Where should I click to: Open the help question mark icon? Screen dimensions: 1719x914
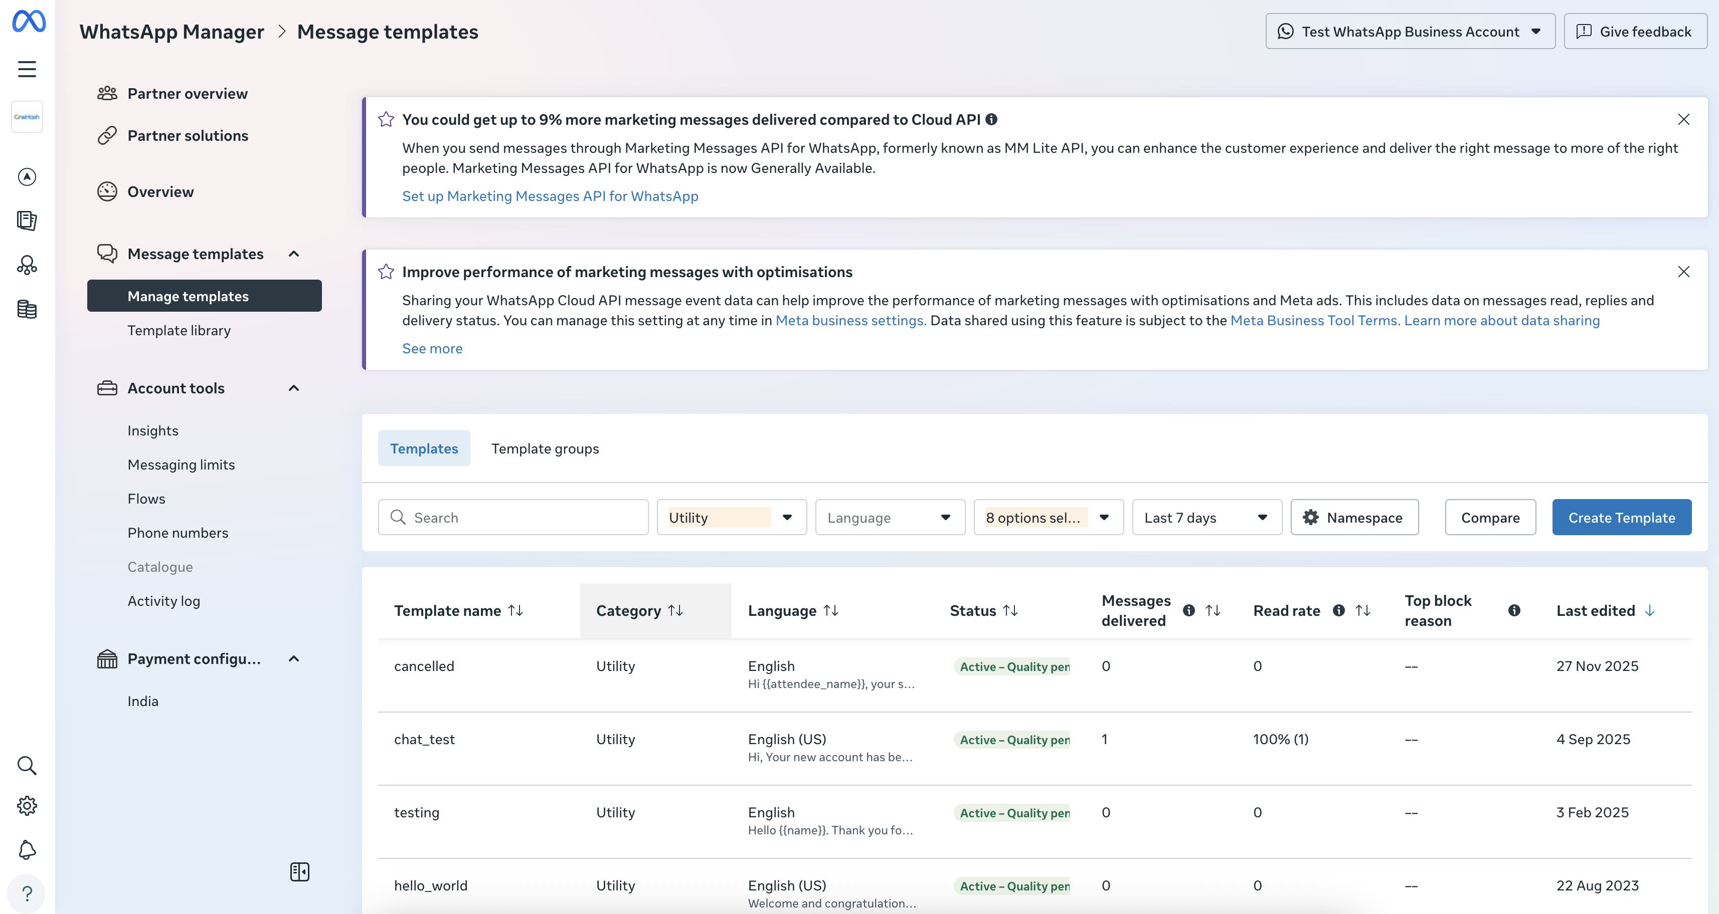point(27,892)
